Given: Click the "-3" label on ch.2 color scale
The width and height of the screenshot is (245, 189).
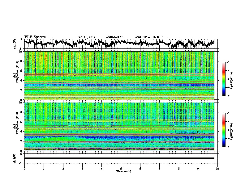Looking at the screenshot, I should (x=228, y=113).
